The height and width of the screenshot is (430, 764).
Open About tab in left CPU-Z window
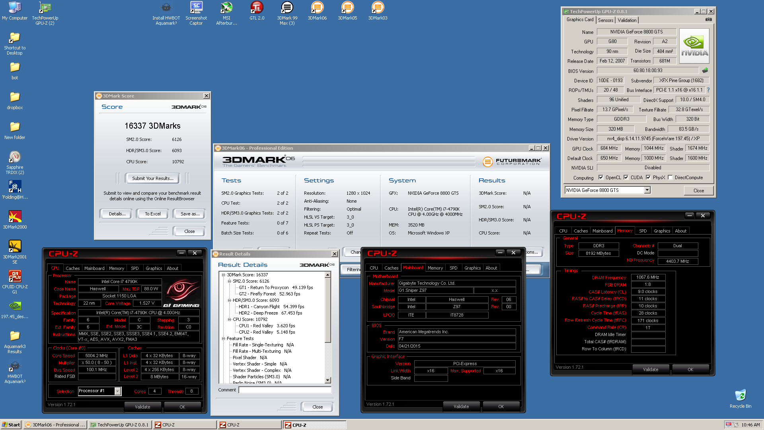[173, 268]
